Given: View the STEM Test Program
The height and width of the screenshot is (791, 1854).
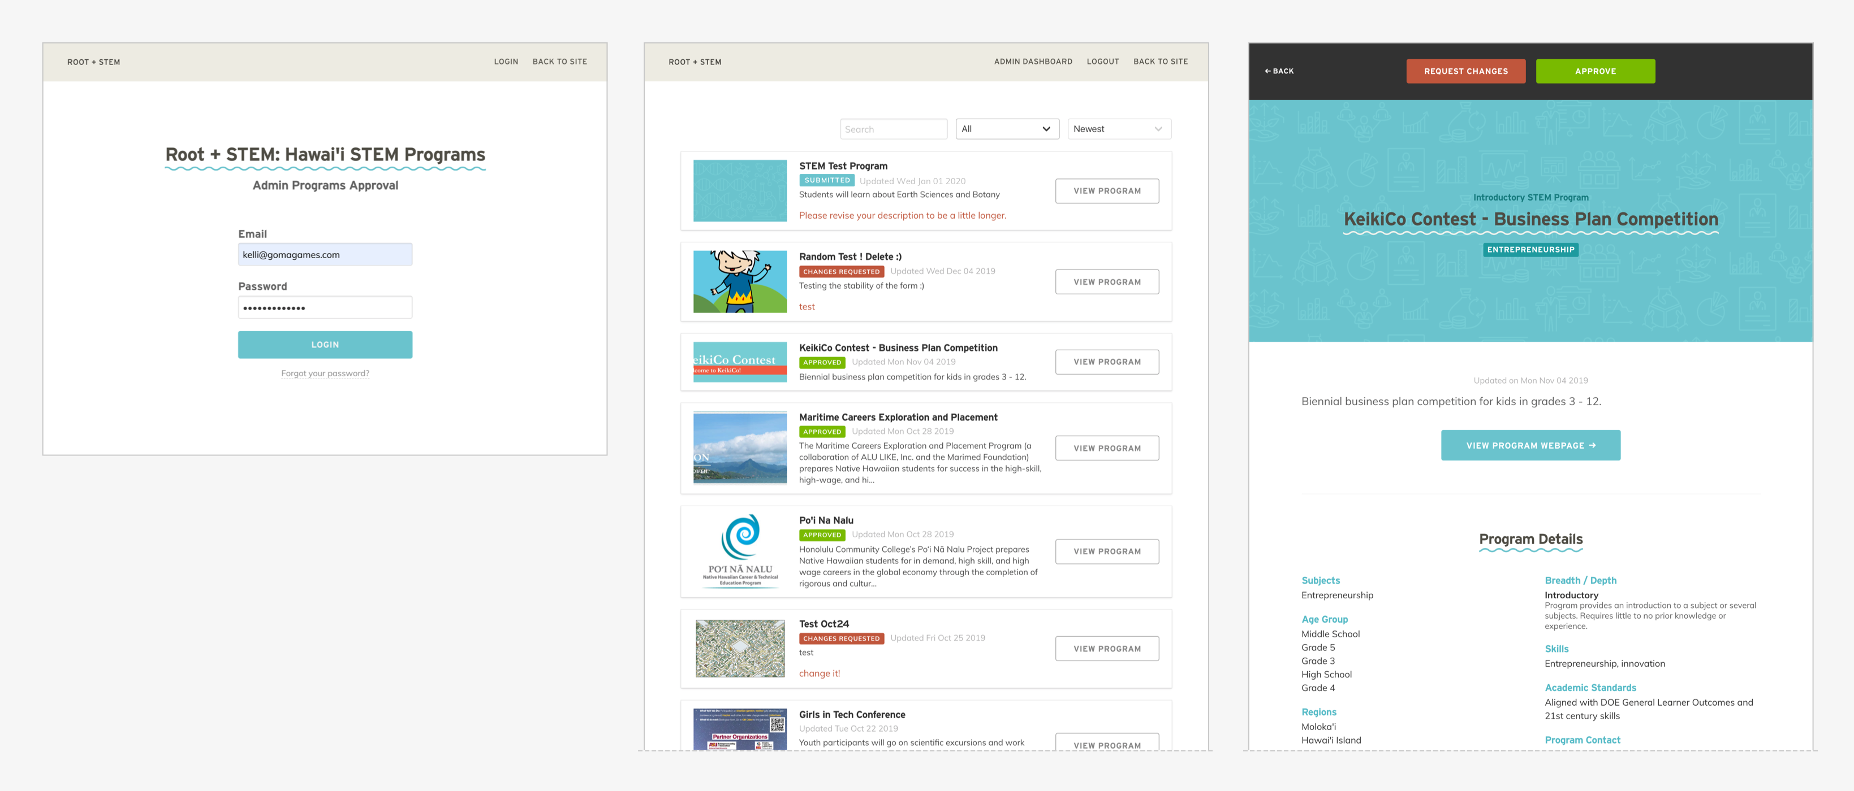Looking at the screenshot, I should click(x=1106, y=192).
